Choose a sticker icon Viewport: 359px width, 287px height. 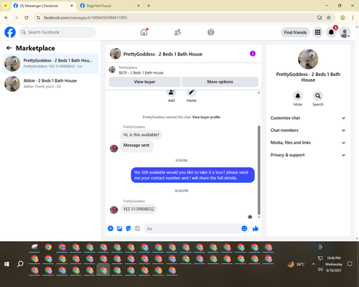(x=129, y=228)
